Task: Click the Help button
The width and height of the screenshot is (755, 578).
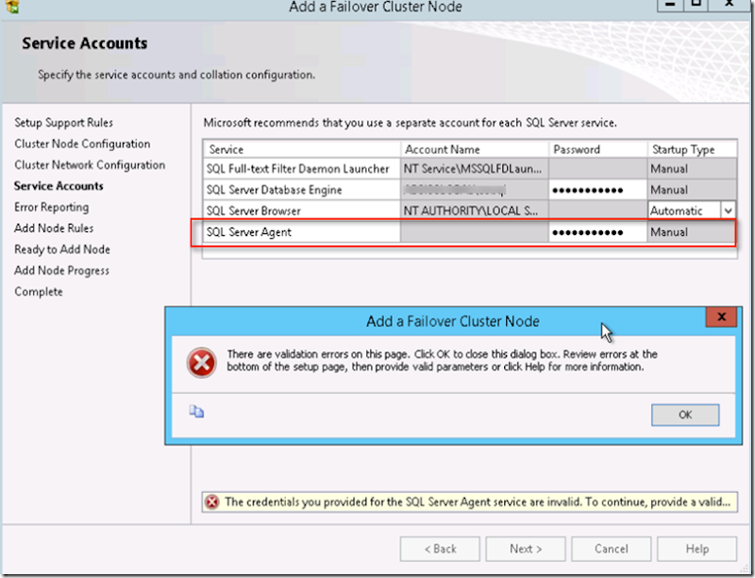Action: coord(696,549)
